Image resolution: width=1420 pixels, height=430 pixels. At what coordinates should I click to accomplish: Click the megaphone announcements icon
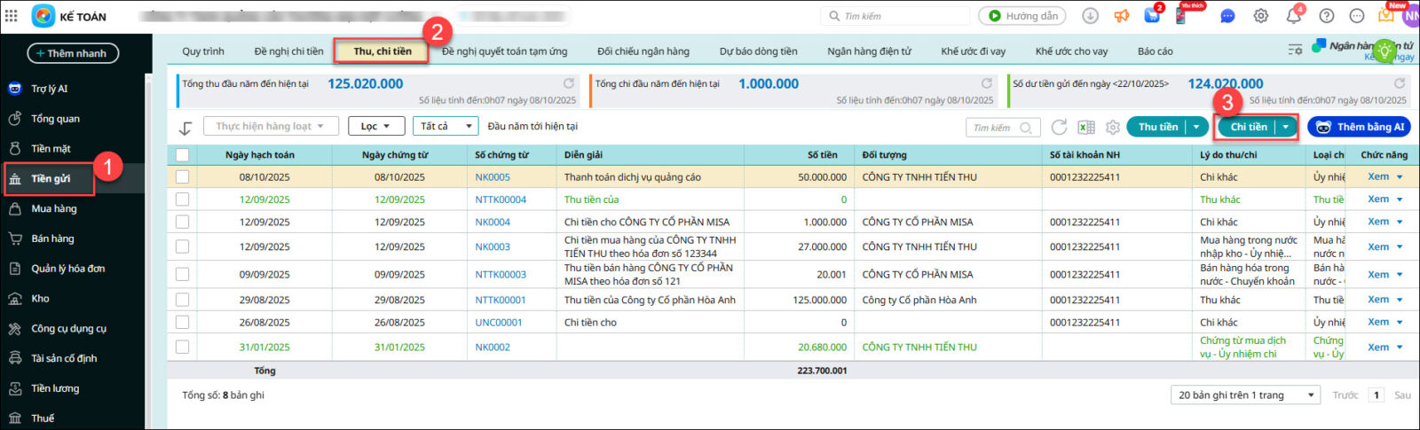pos(1122,16)
